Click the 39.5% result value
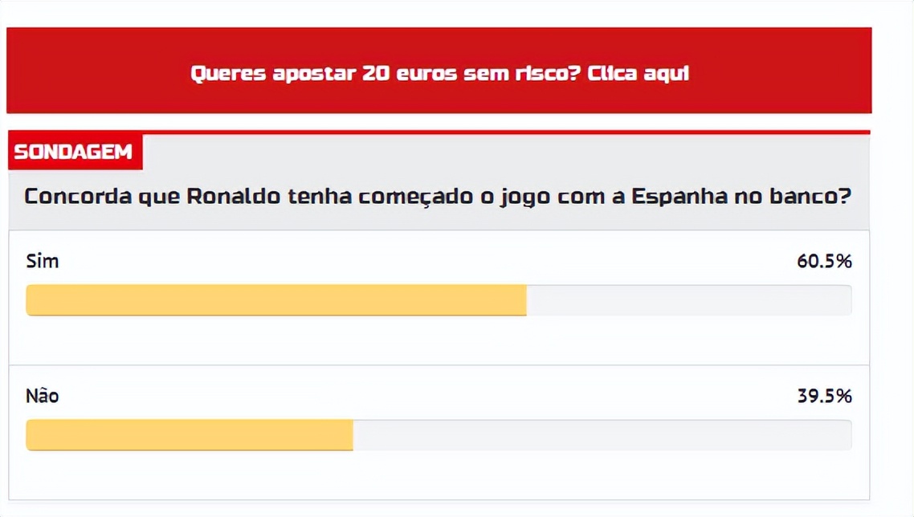 point(825,396)
